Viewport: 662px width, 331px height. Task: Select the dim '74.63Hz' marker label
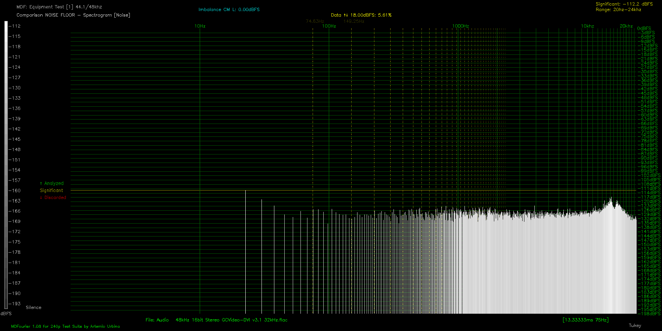coord(315,21)
